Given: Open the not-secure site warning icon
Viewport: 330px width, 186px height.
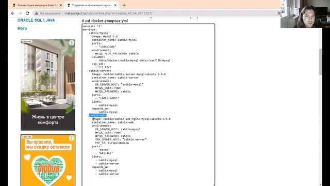Looking at the screenshot, I should [37, 13].
